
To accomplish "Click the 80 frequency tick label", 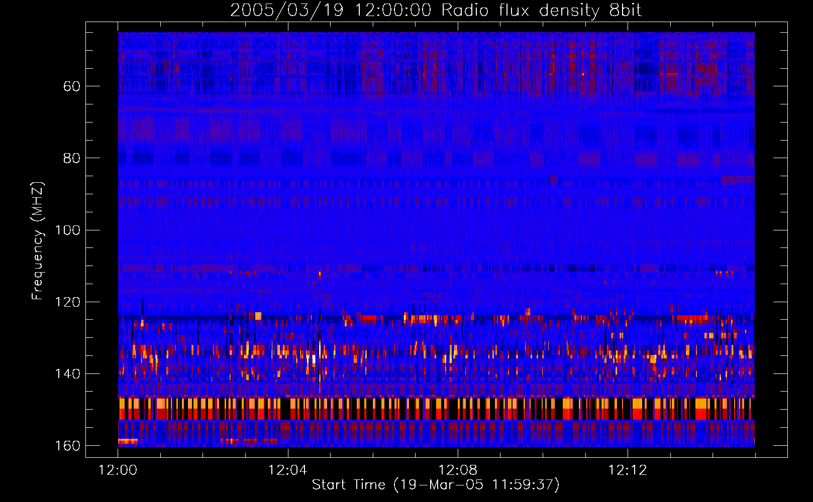I will click(72, 158).
